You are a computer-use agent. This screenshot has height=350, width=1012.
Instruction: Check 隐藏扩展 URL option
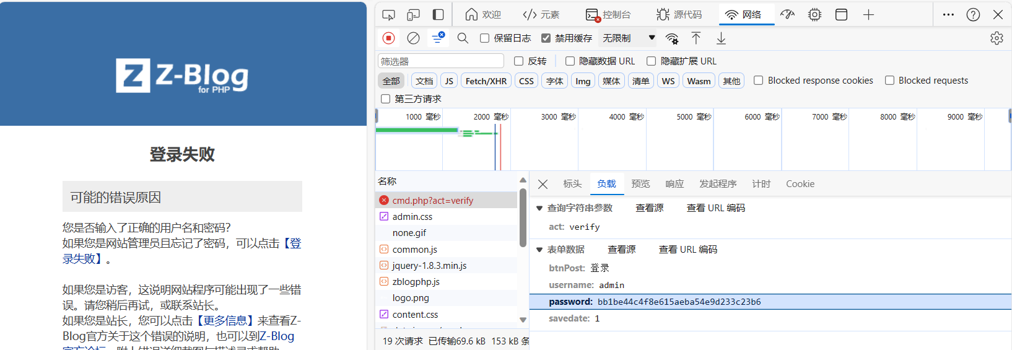pyautogui.click(x=651, y=61)
